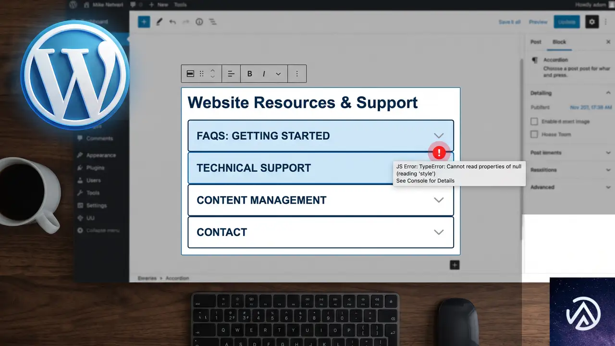
Task: Open the document outline list view icon
Action: click(x=212, y=22)
